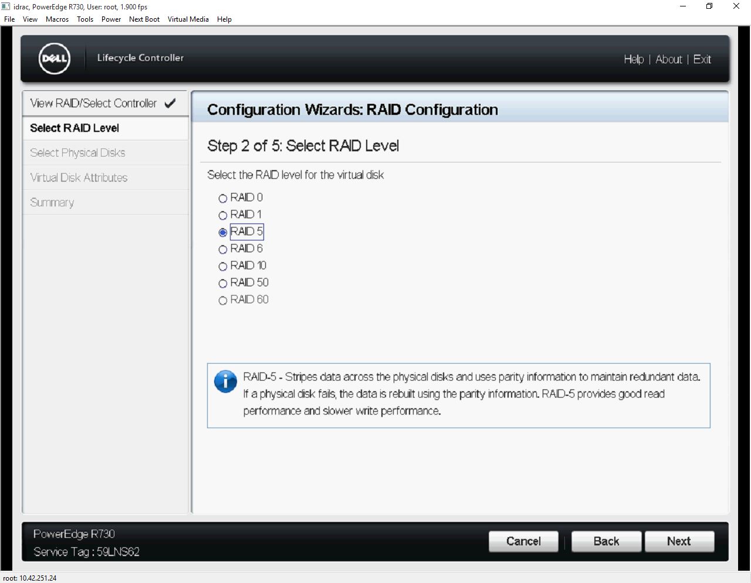Open the View menu
Image resolution: width=751 pixels, height=583 pixels.
click(x=30, y=19)
